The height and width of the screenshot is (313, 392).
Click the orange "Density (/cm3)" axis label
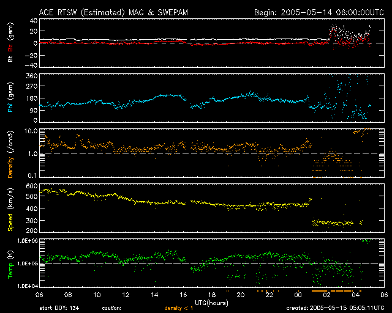(x=10, y=154)
